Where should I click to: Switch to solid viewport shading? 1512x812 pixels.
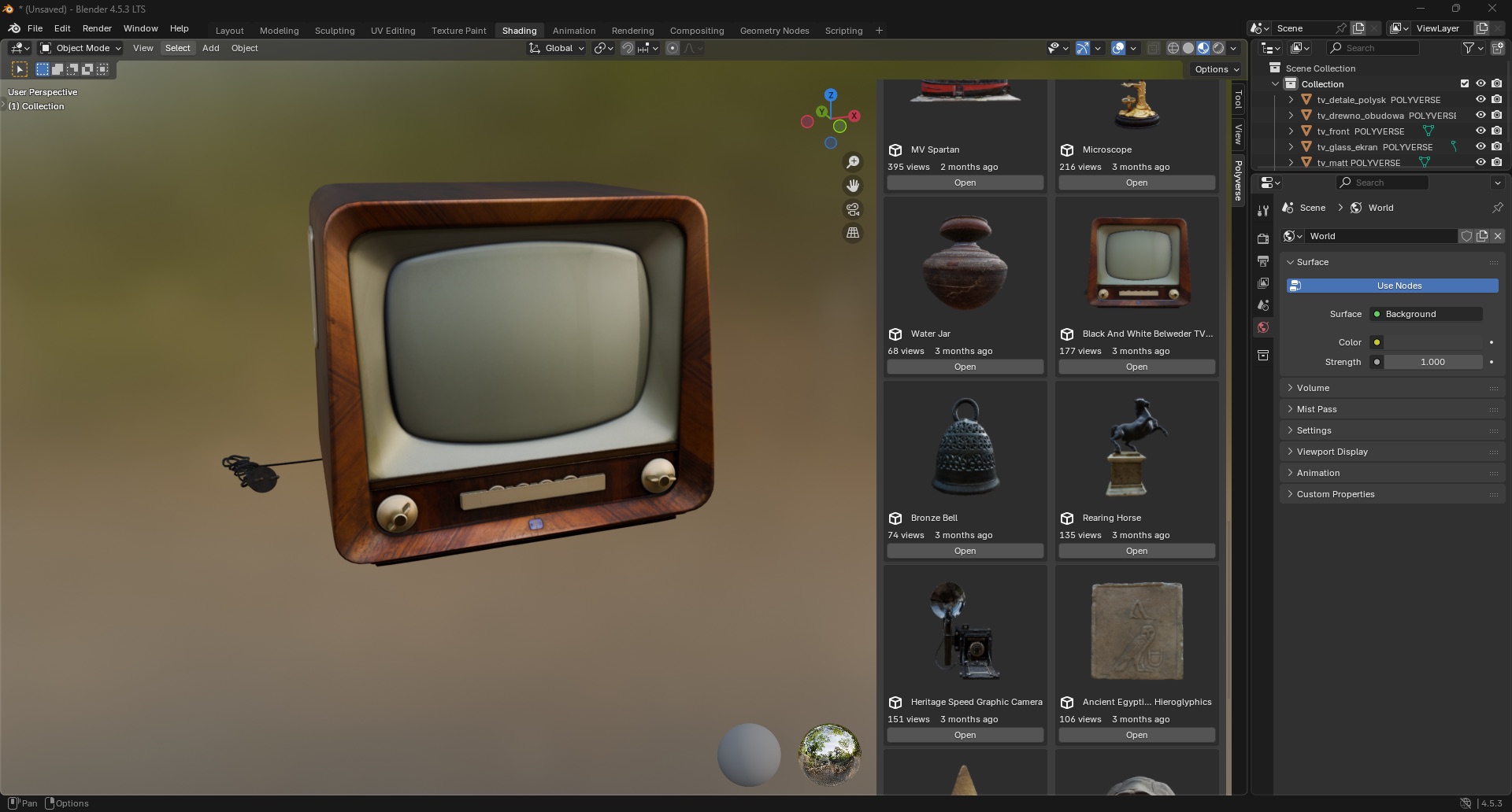pyautogui.click(x=1188, y=48)
